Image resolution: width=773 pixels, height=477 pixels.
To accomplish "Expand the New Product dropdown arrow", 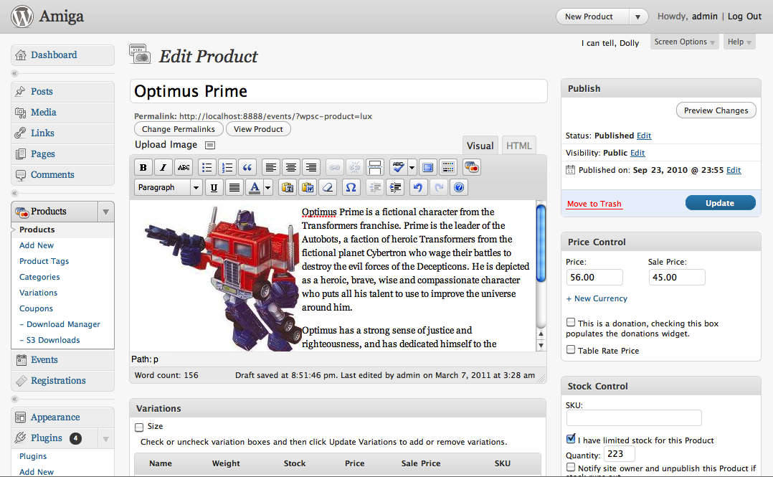I will pyautogui.click(x=638, y=16).
